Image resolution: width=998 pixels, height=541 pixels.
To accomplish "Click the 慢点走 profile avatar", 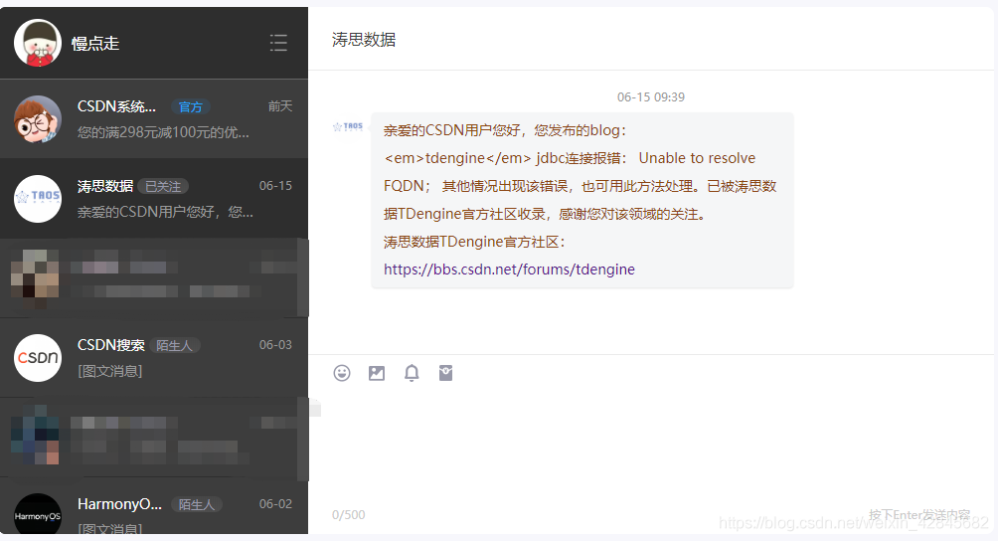I will tap(38, 43).
